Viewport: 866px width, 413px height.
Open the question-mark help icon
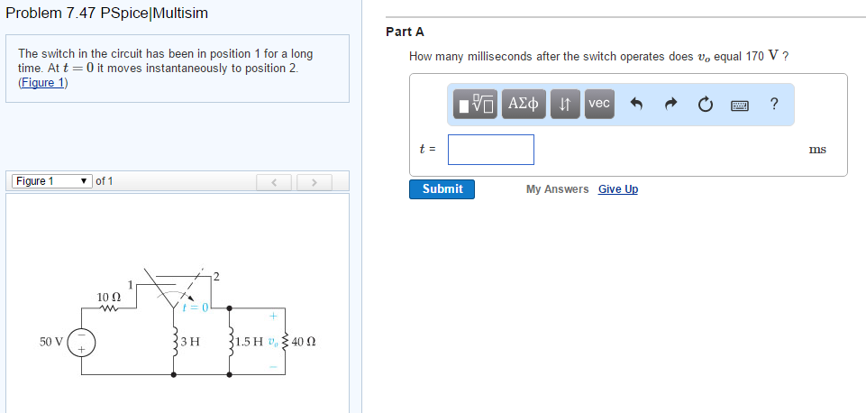pyautogui.click(x=774, y=104)
